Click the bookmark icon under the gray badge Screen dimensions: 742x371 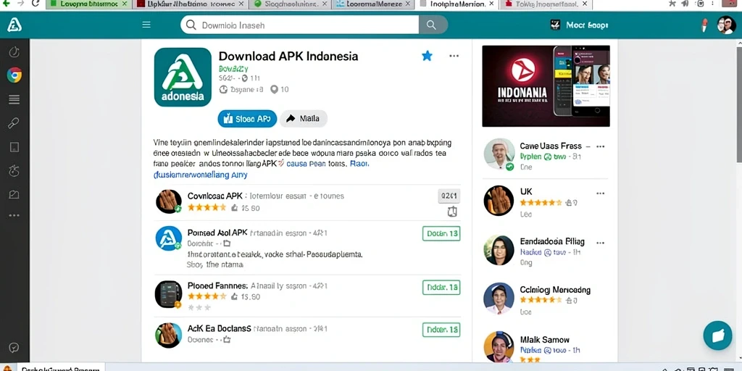(452, 212)
